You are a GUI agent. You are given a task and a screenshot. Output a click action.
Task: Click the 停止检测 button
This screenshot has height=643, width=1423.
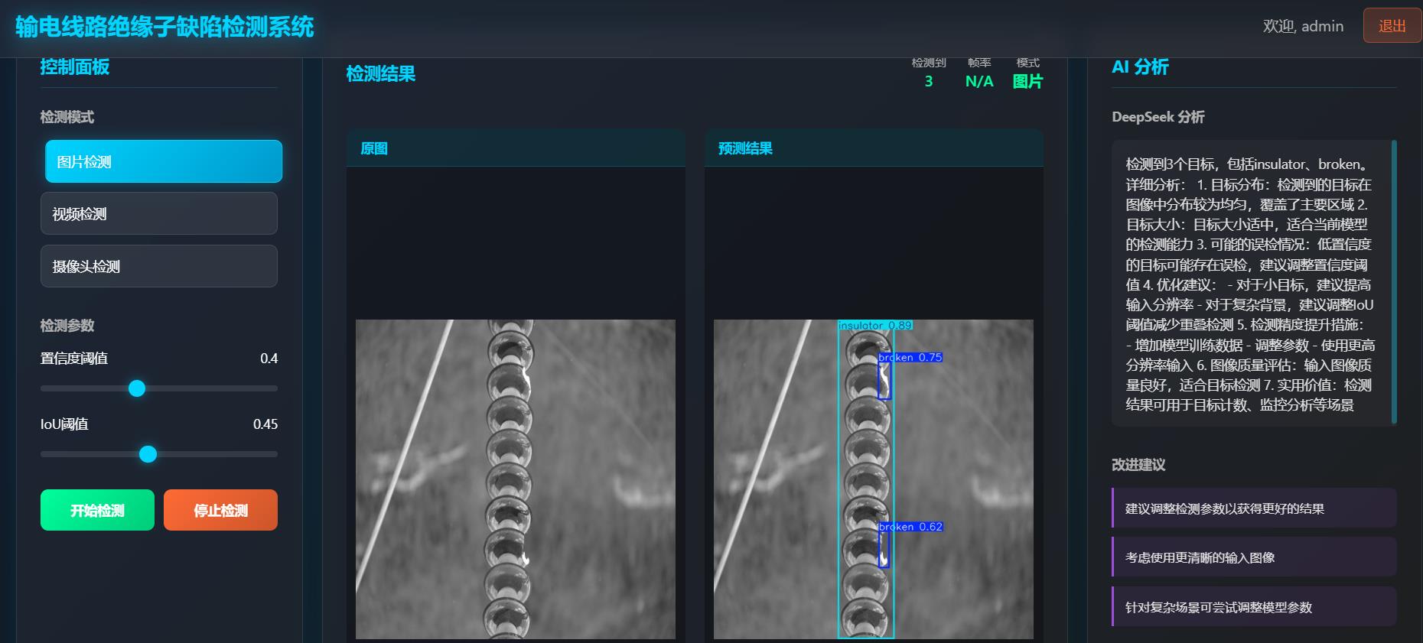tap(220, 510)
